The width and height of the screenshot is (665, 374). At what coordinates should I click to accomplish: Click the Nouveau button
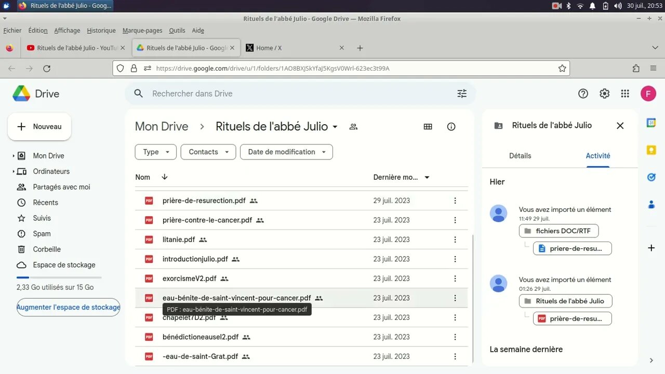(x=39, y=127)
